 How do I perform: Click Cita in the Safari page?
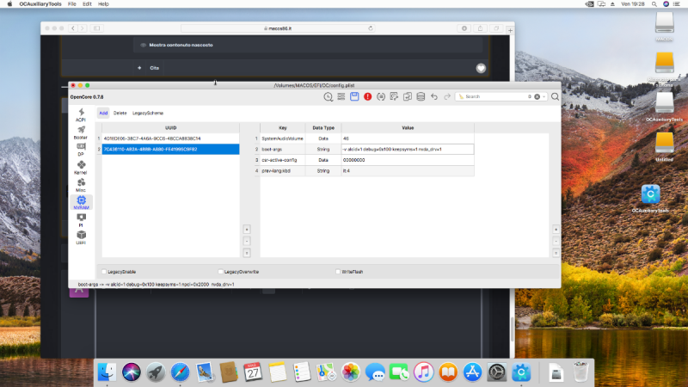[x=155, y=68]
